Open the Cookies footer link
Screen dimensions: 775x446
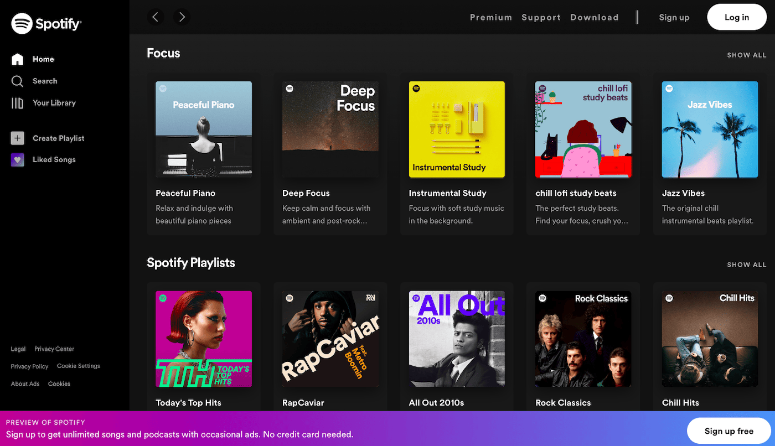click(x=59, y=384)
